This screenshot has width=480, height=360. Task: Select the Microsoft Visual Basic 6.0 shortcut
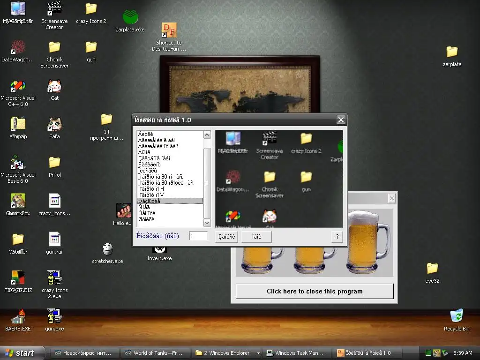(x=18, y=170)
